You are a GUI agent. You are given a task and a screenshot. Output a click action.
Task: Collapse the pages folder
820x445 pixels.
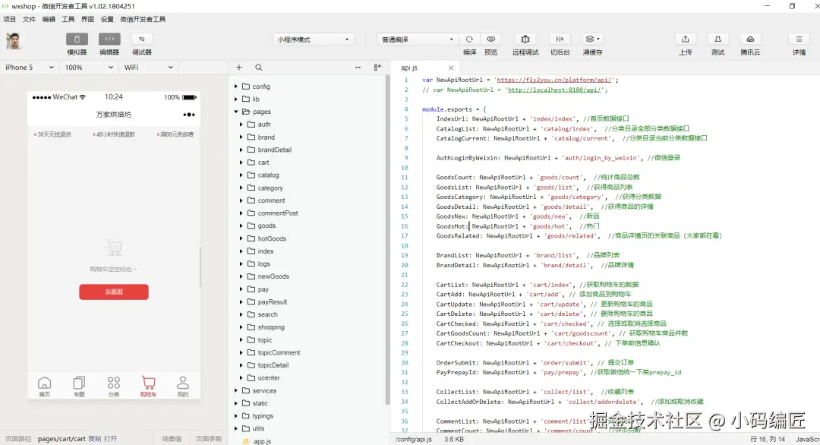236,112
